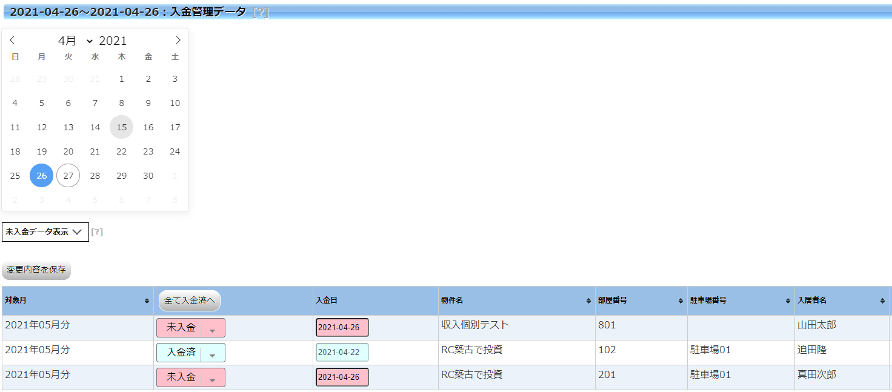This screenshot has height=392, width=892.
Task: Click the 変更内容を保存 button
Action: point(36,271)
